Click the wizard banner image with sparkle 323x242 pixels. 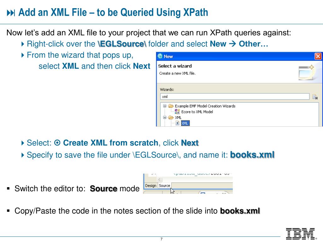coord(306,73)
